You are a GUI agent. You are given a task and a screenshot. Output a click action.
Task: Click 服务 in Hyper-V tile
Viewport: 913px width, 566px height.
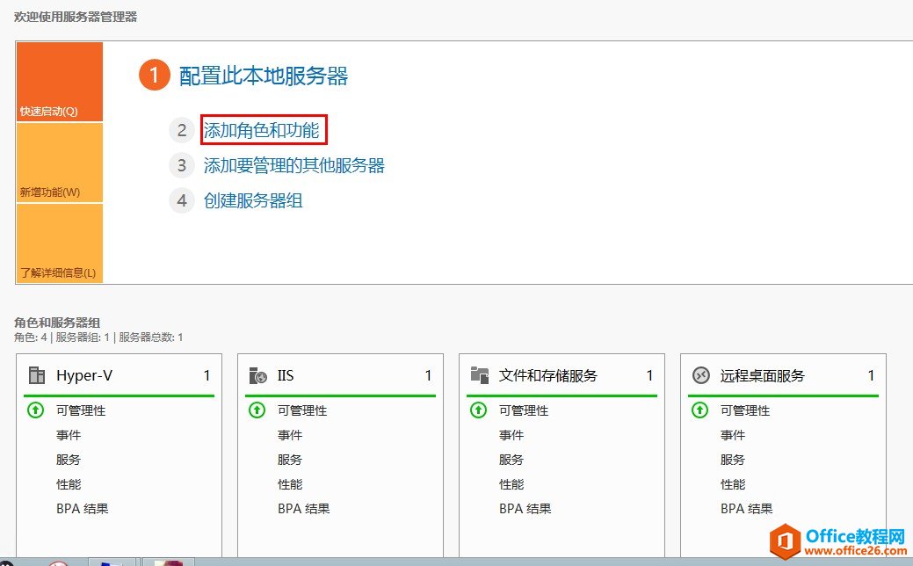tap(69, 460)
